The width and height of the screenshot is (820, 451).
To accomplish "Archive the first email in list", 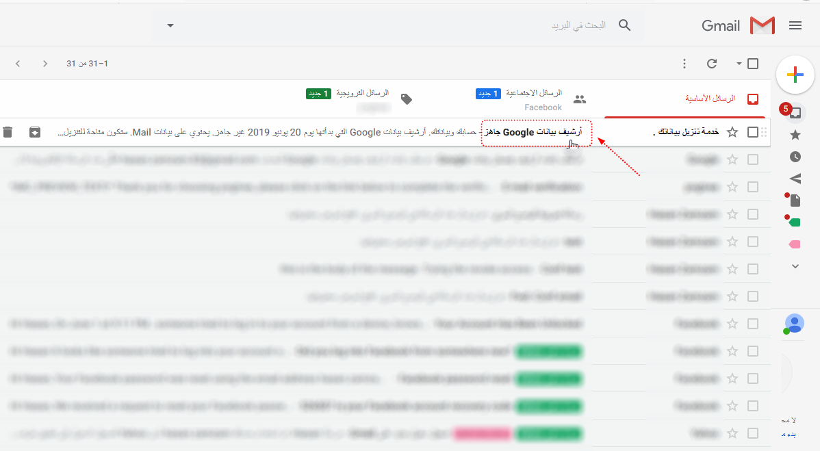I will pos(35,131).
